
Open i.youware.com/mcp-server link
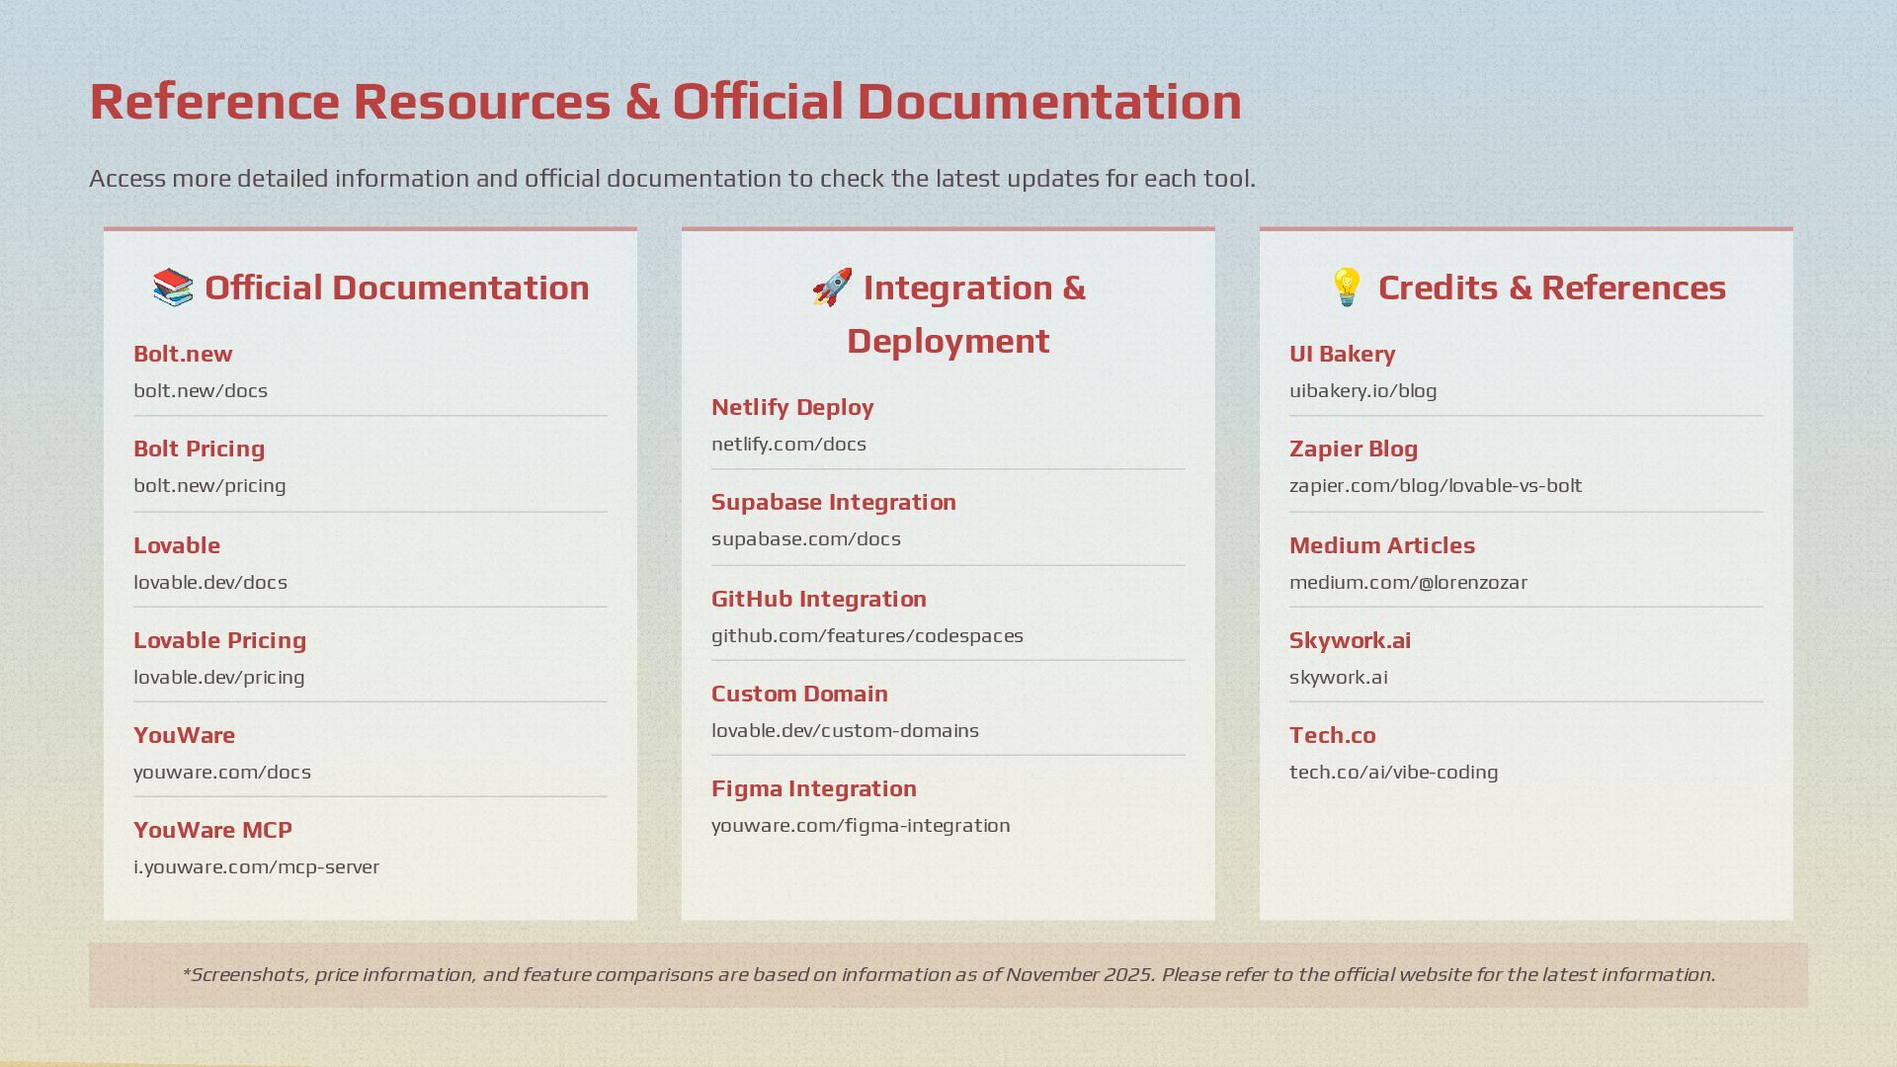pos(257,867)
